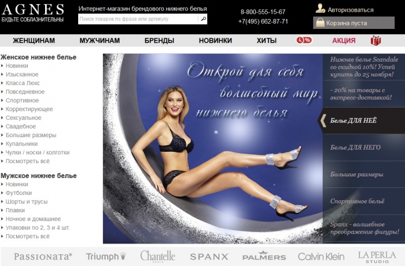Open the БРЕНДЫ menu

click(x=159, y=40)
